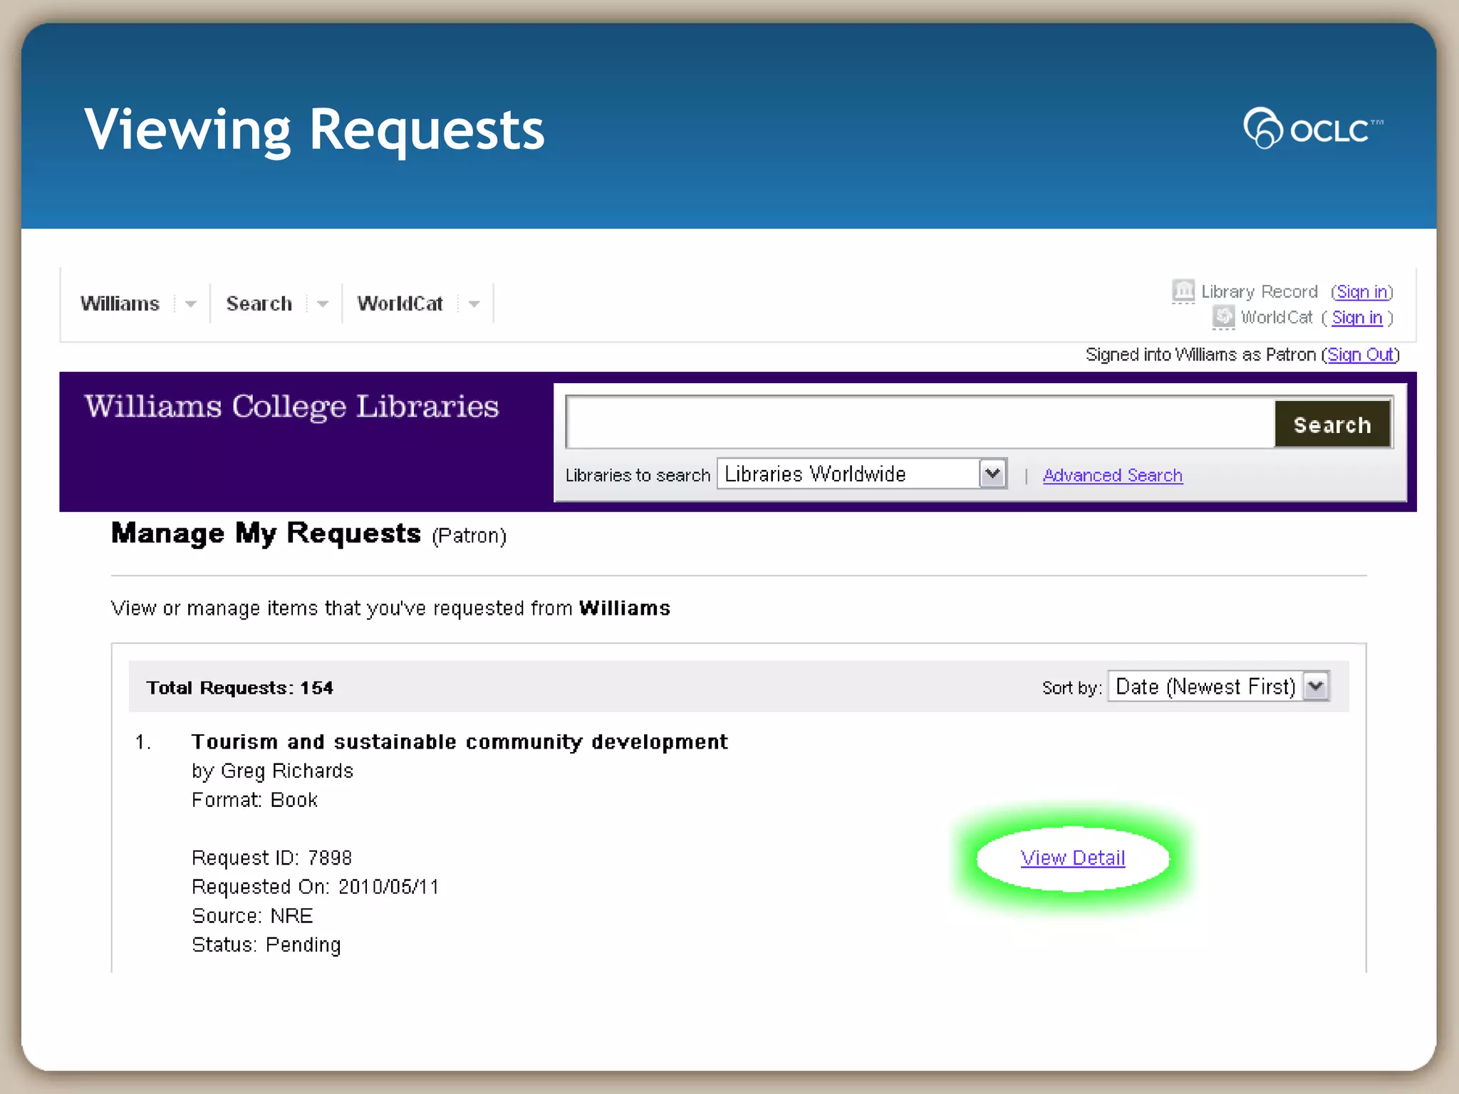1459x1094 pixels.
Task: Click the WorldCat globe icon
Action: (1223, 316)
